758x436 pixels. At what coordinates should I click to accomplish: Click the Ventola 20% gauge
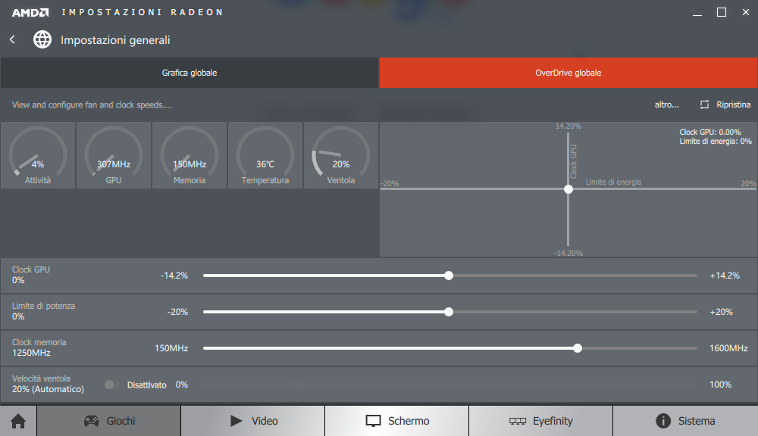(x=341, y=155)
